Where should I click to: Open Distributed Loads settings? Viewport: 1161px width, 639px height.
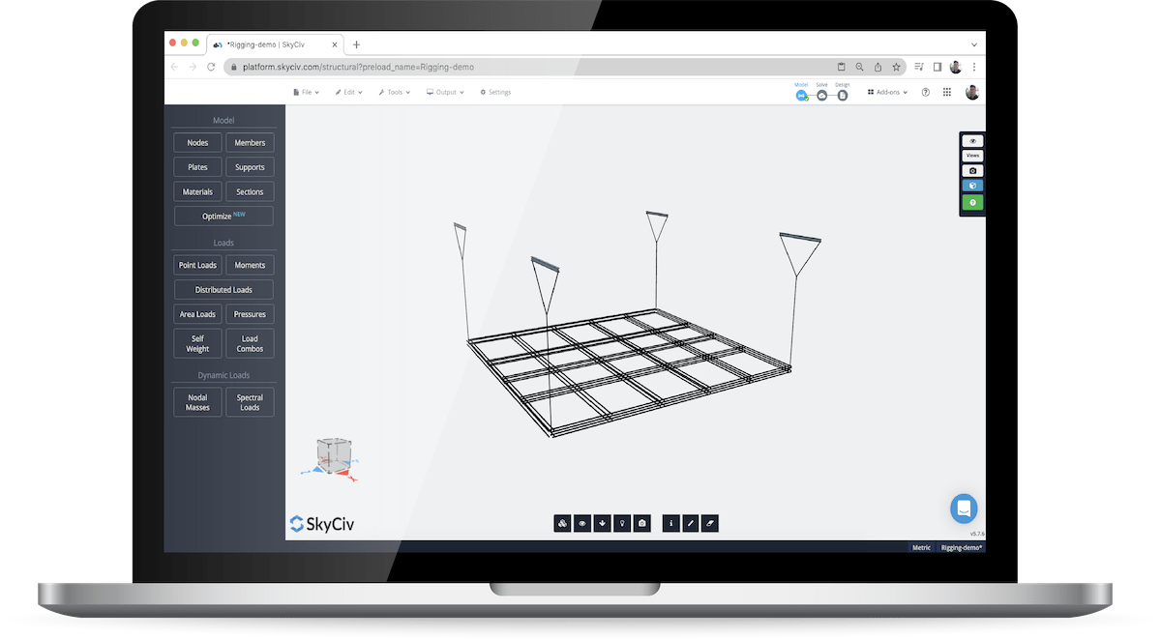223,289
